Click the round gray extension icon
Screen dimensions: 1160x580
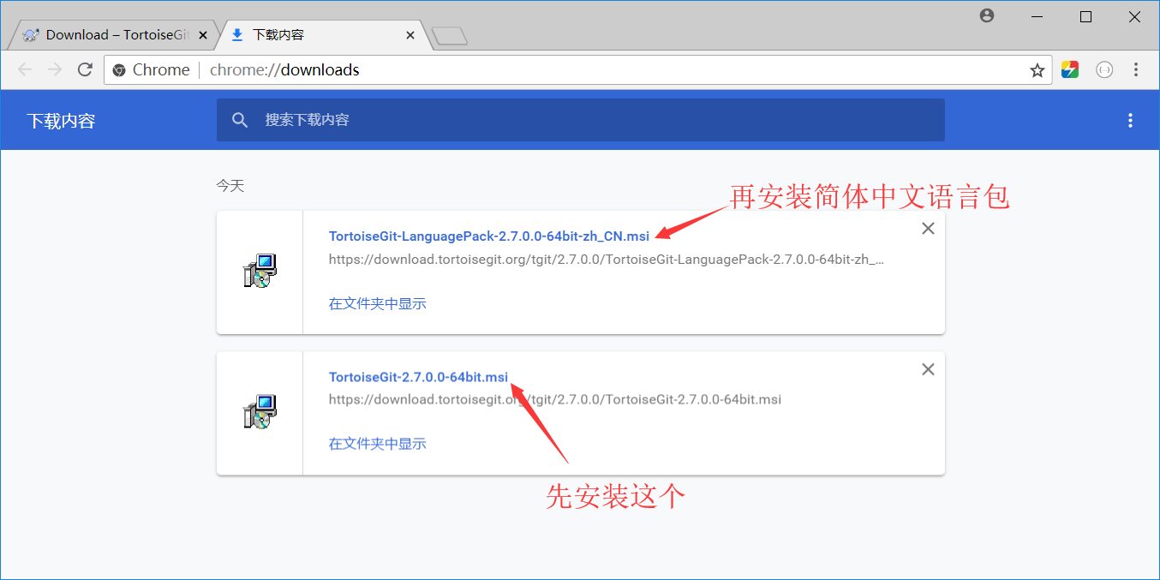tap(1104, 70)
